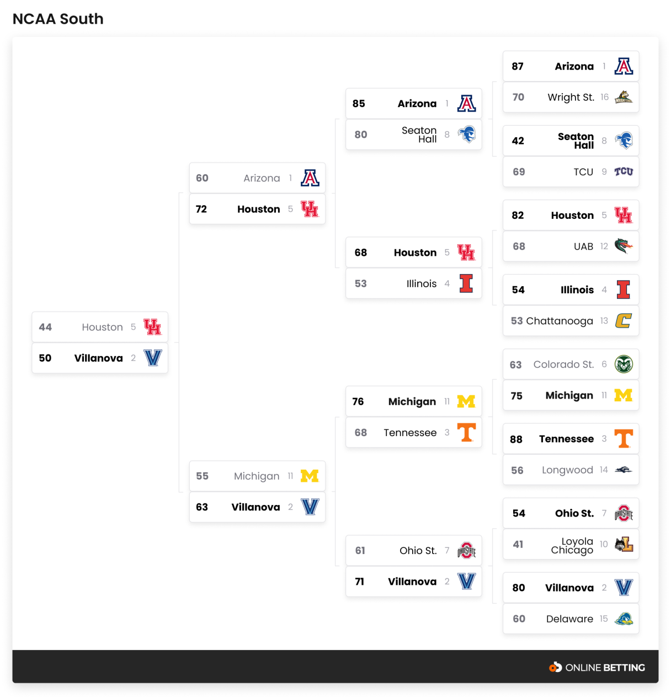671x699 pixels.
Task: Click the NCAA South heading
Action: tap(58, 19)
